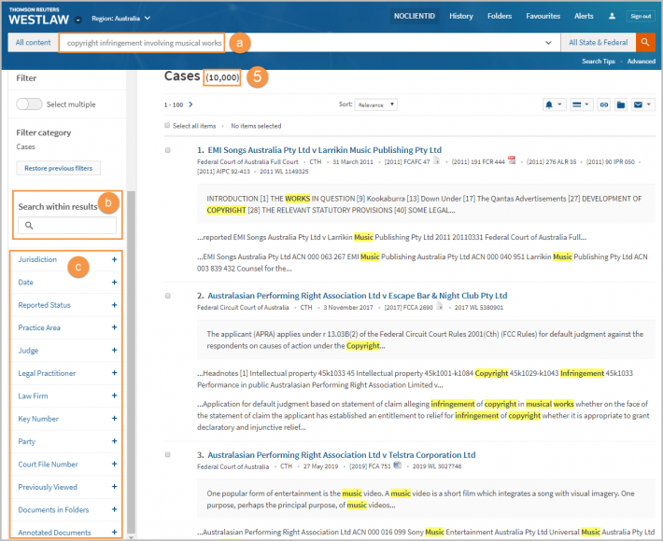Open APRA v Escape Bar & Night Club case
The height and width of the screenshot is (541, 663).
click(x=358, y=296)
